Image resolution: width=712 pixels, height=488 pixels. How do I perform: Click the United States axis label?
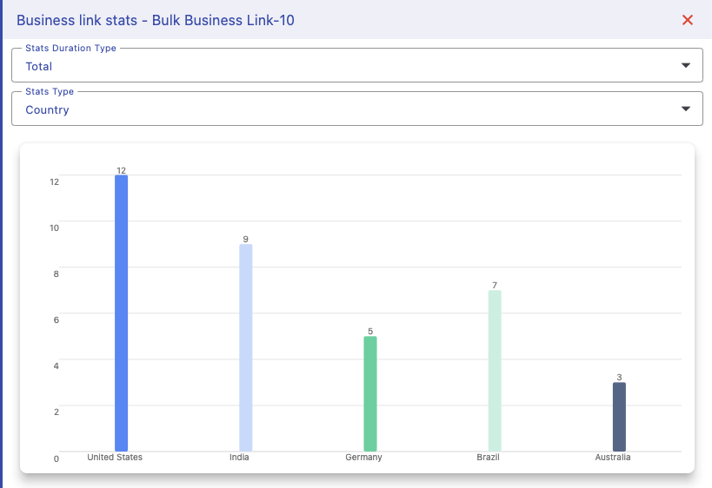coord(115,457)
